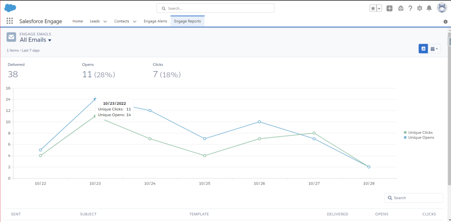Select the chart view toggle button
The image size is (451, 222).
pyautogui.click(x=423, y=49)
